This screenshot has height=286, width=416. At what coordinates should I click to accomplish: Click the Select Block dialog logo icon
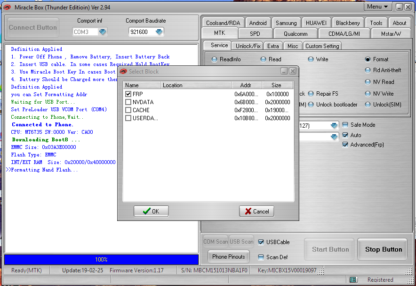coord(123,72)
